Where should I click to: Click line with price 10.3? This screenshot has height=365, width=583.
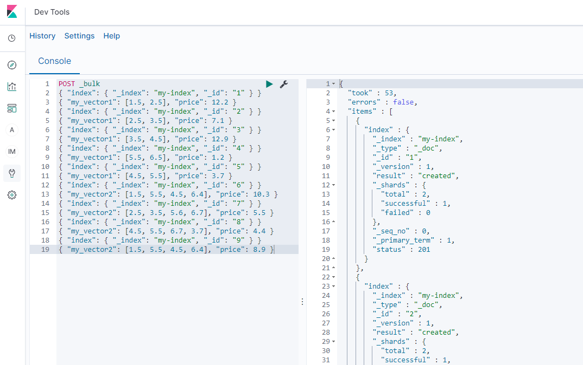[x=168, y=194]
